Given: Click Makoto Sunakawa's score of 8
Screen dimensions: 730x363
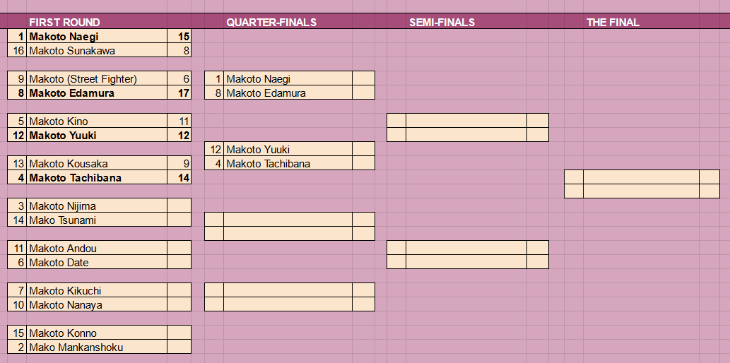Looking at the screenshot, I should point(179,50).
